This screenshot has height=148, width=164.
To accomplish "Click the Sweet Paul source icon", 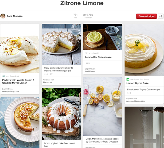I will point(4,76).
